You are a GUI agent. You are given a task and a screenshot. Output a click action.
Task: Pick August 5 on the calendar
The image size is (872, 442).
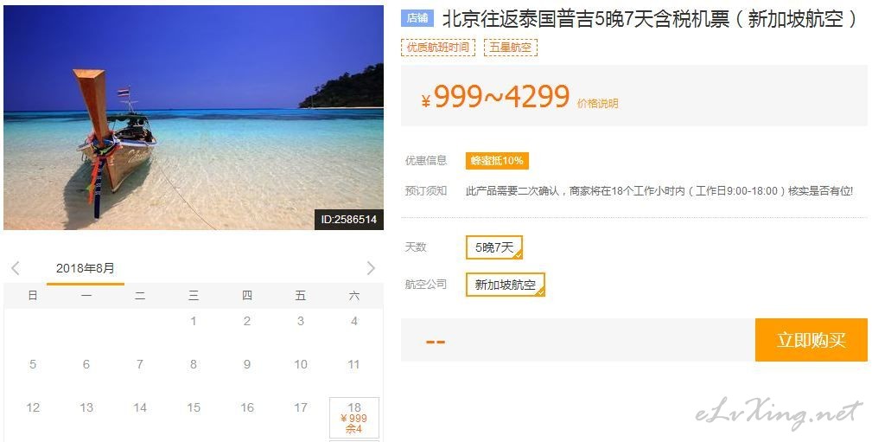(x=33, y=365)
